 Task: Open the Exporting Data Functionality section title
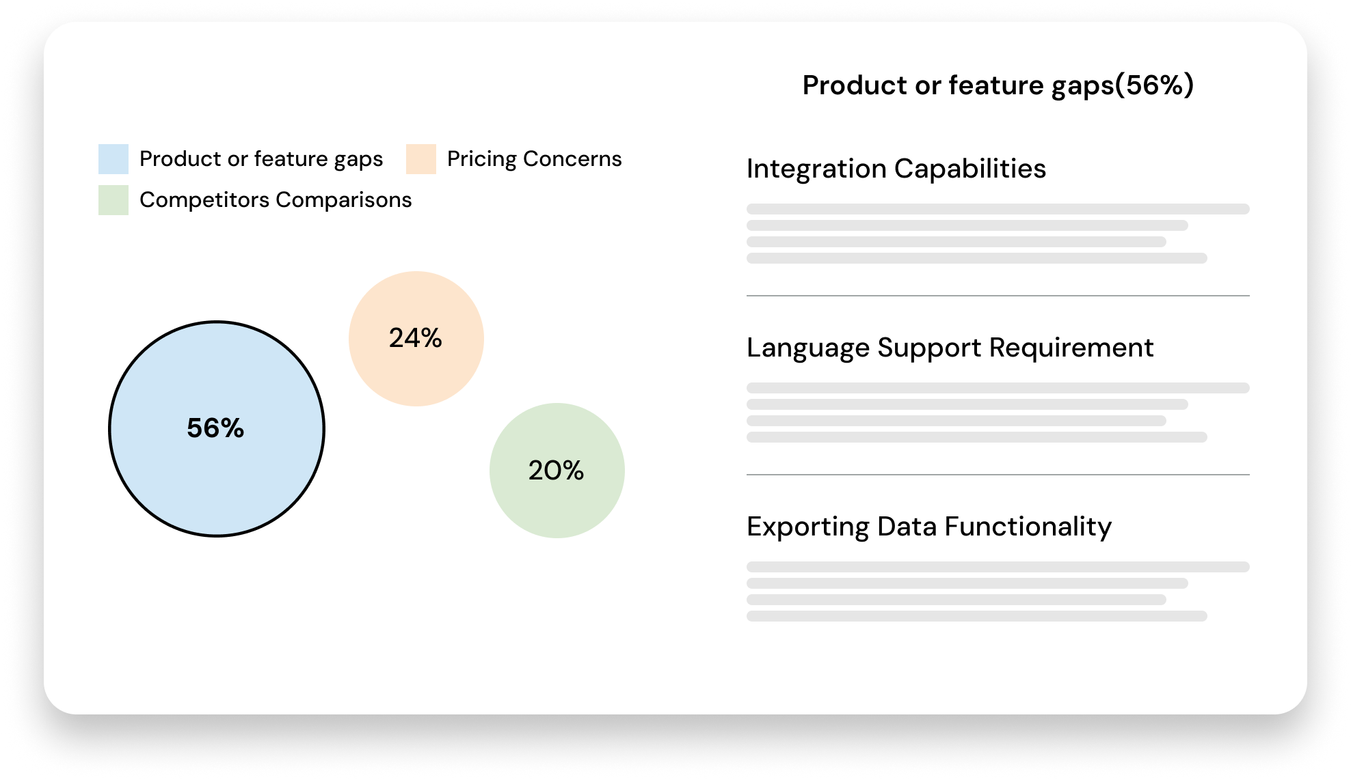coord(928,527)
